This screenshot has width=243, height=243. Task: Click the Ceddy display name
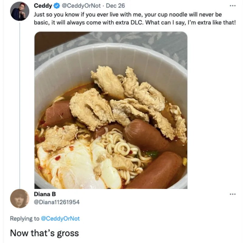click(x=43, y=6)
